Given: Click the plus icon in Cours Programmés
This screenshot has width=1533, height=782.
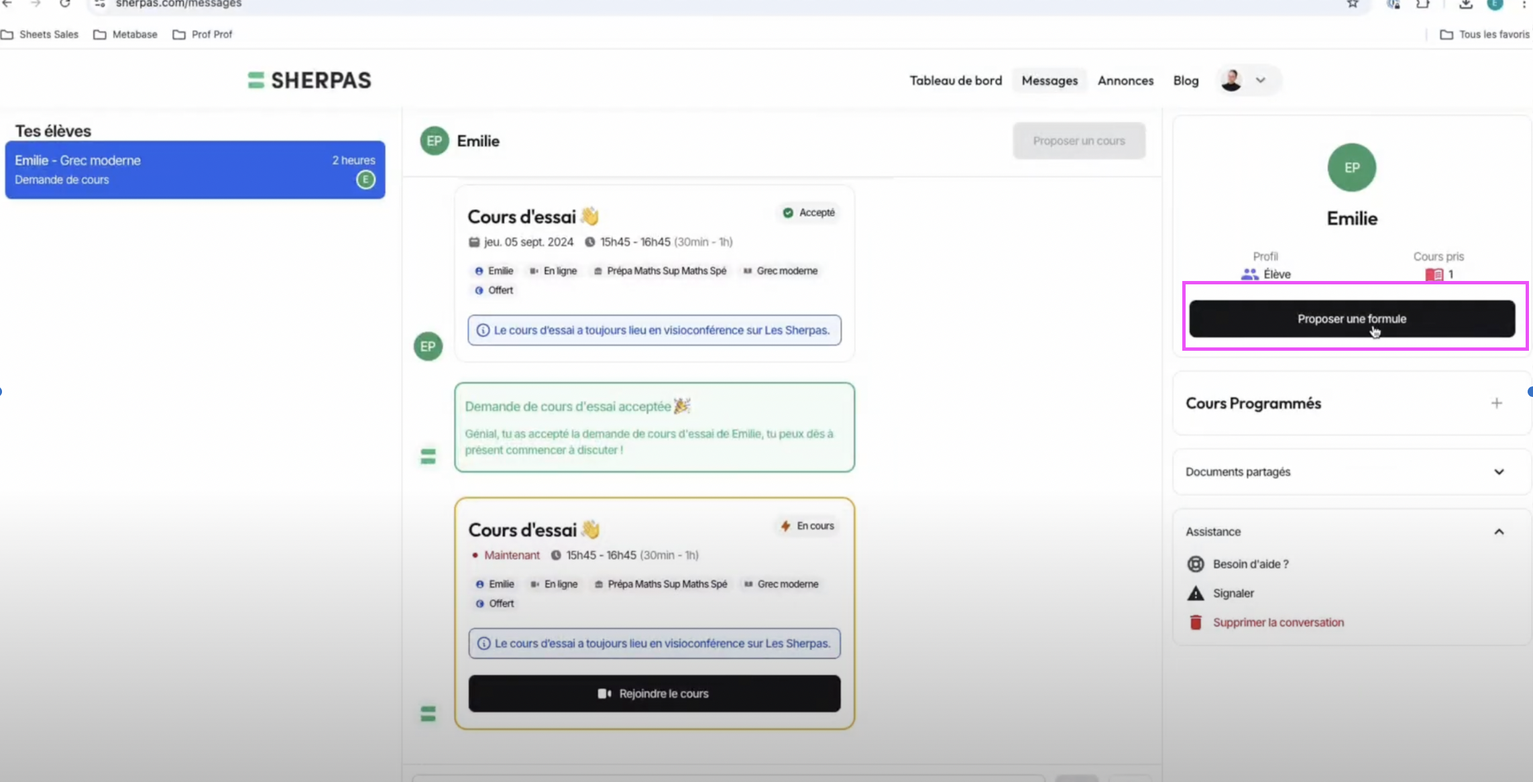Looking at the screenshot, I should point(1496,403).
